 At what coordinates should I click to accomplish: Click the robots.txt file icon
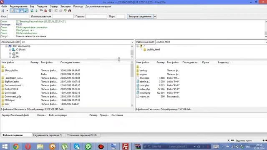[138, 97]
